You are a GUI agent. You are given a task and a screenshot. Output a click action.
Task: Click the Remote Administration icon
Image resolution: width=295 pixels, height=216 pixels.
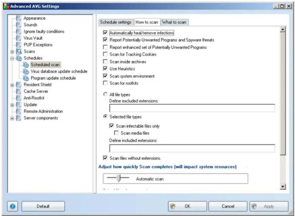click(x=19, y=111)
